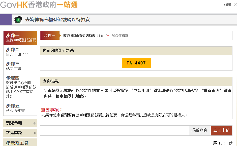The width and height of the screenshot is (237, 146).
Task: Click the X icon beside 離開
Action: (235, 5)
